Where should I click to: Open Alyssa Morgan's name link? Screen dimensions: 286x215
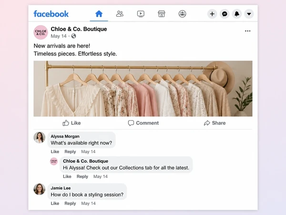[x=65, y=137]
